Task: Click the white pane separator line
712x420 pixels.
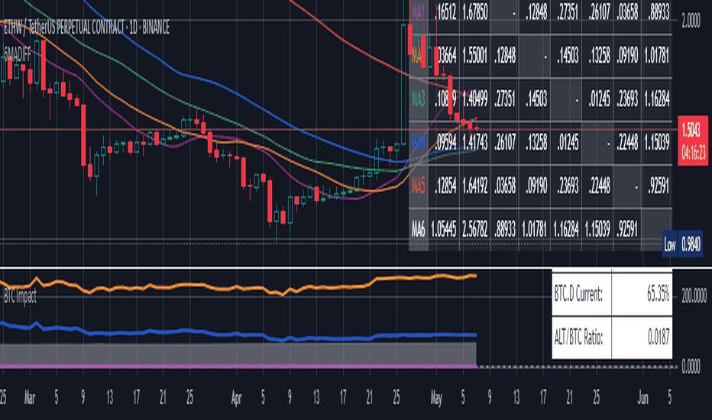Action: (x=356, y=268)
